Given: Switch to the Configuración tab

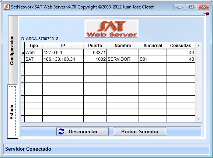Looking at the screenshot, I should pyautogui.click(x=13, y=50).
